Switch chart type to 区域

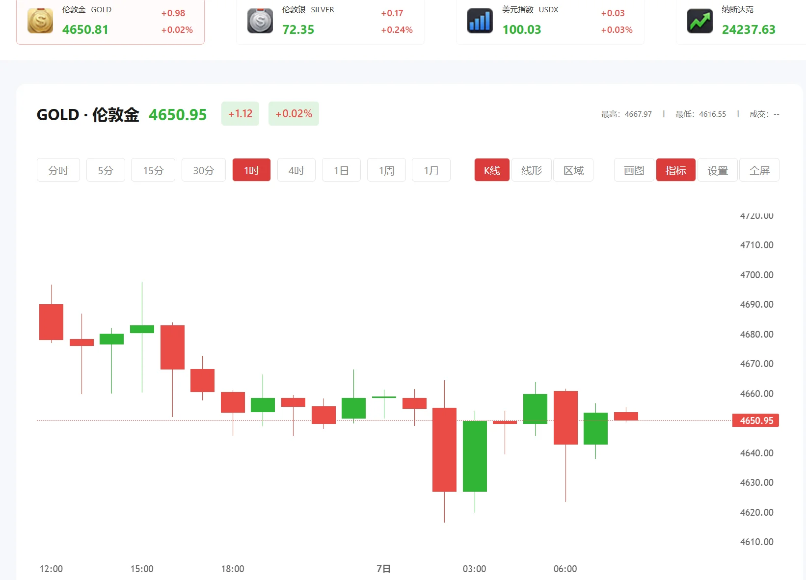[x=573, y=170]
